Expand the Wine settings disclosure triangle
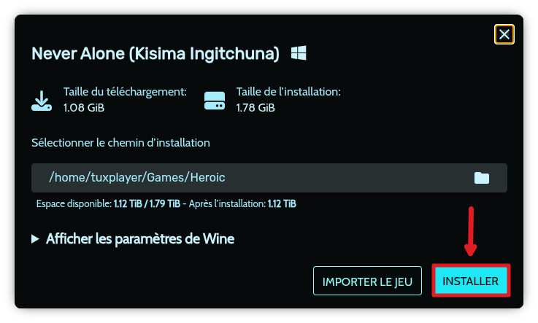538x323 pixels. pyautogui.click(x=36, y=239)
